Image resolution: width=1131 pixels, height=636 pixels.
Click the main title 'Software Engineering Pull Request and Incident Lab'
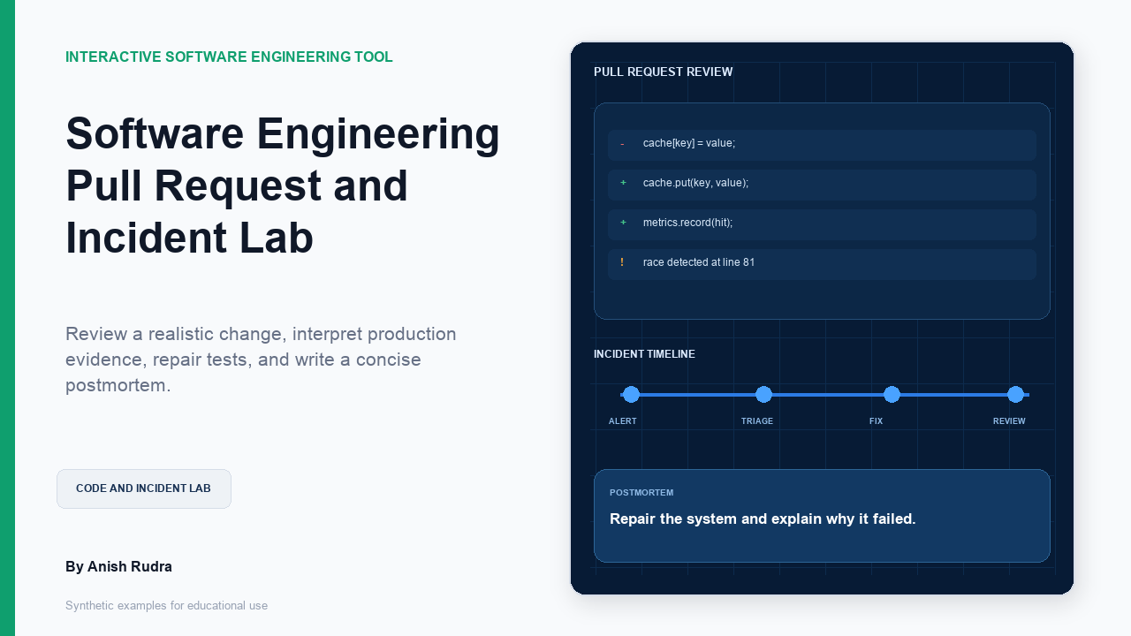click(283, 185)
